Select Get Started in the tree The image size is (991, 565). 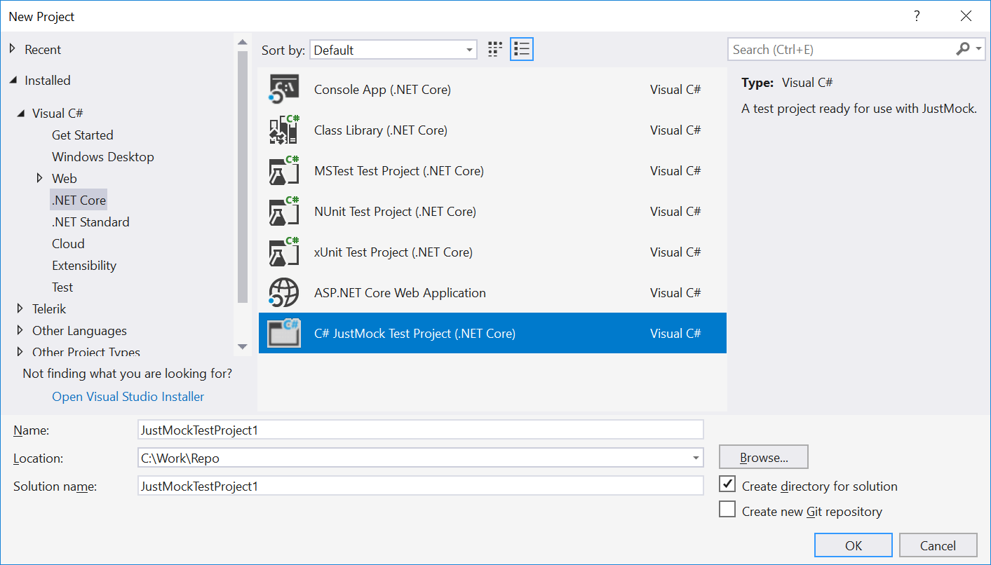[x=82, y=135]
